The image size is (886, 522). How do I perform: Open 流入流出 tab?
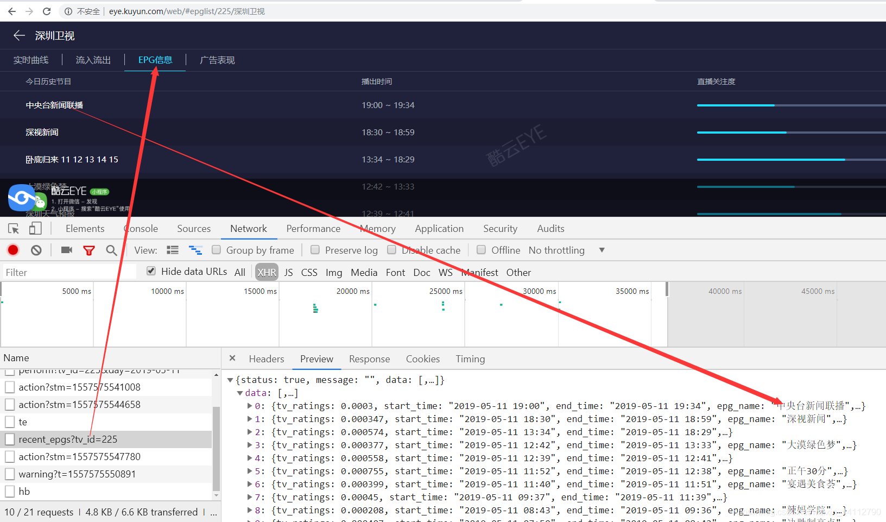coord(93,60)
